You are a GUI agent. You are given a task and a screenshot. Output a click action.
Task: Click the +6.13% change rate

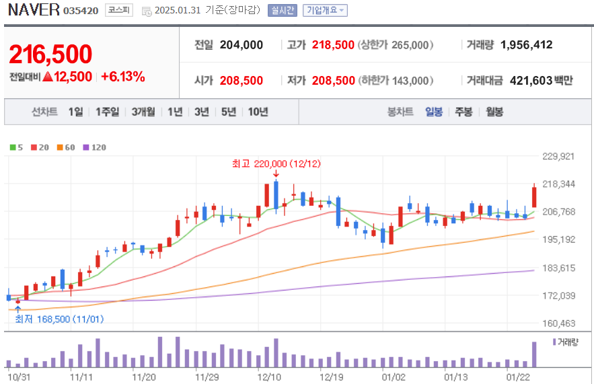coord(123,77)
